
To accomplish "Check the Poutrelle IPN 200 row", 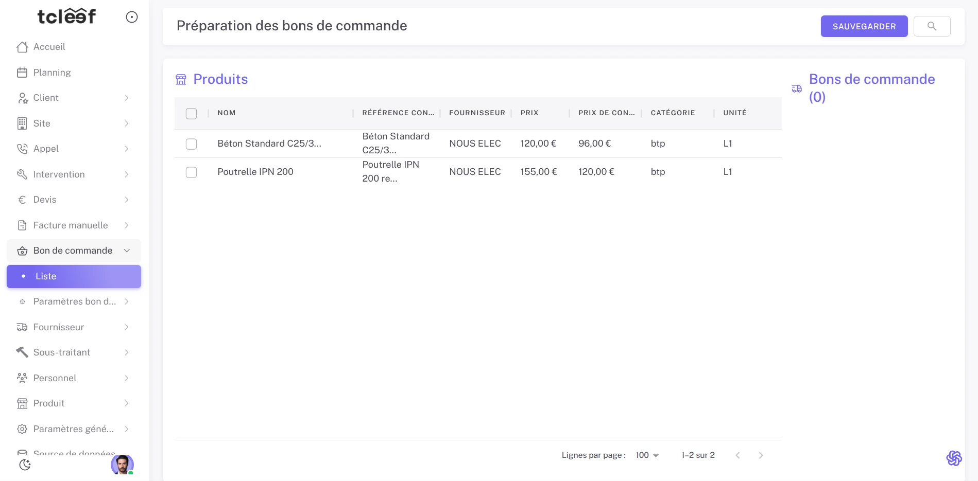I will tap(191, 172).
